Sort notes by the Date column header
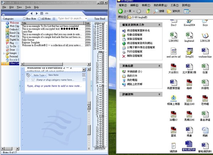The width and height of the screenshot is (213, 155). (87, 23)
